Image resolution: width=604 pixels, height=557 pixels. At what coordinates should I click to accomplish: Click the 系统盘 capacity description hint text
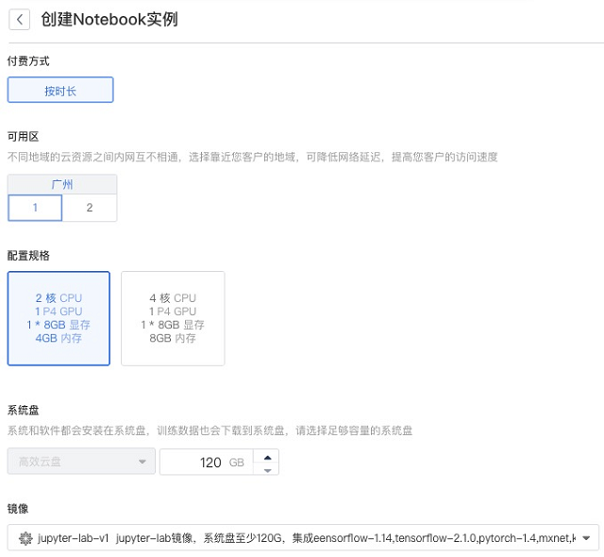coord(210,430)
